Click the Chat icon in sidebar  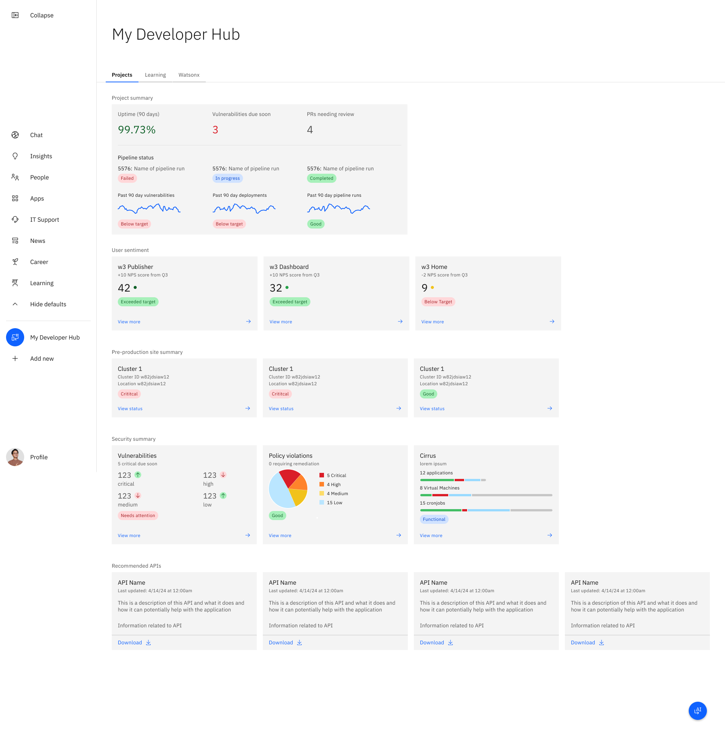tap(15, 135)
